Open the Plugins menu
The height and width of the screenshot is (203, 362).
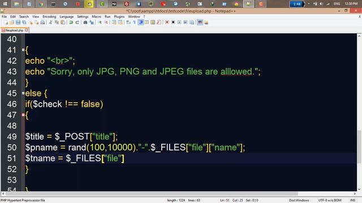tap(119, 16)
